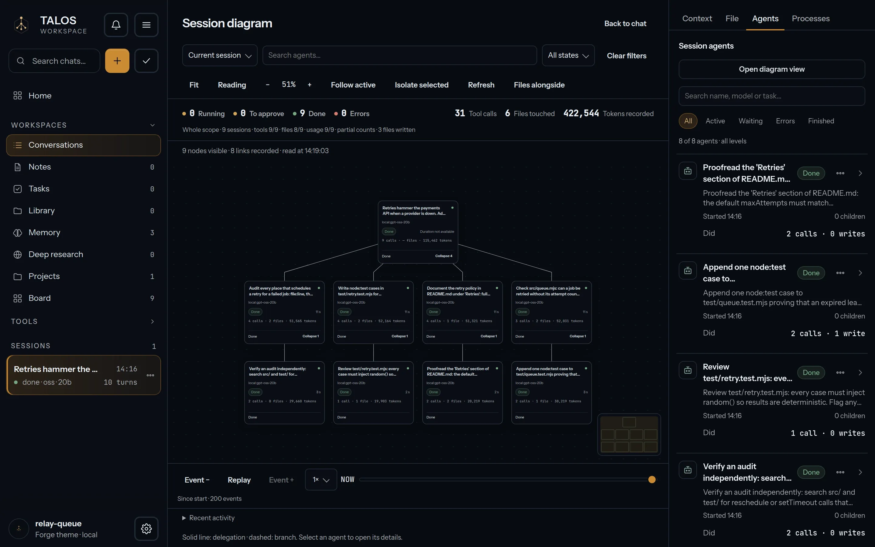
Task: Filter agents by Active
Action: pyautogui.click(x=715, y=121)
